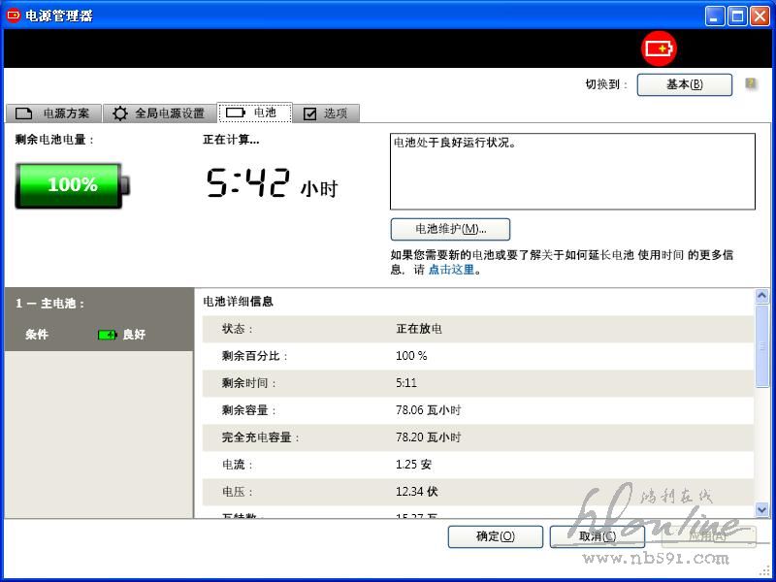This screenshot has height=582, width=776.
Task: Click the gear icon on 全局电源设置 tab
Action: [x=120, y=113]
